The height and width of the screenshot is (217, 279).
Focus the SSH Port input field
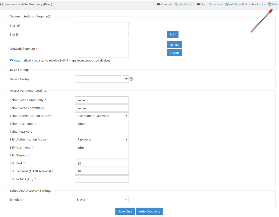click(x=102, y=163)
